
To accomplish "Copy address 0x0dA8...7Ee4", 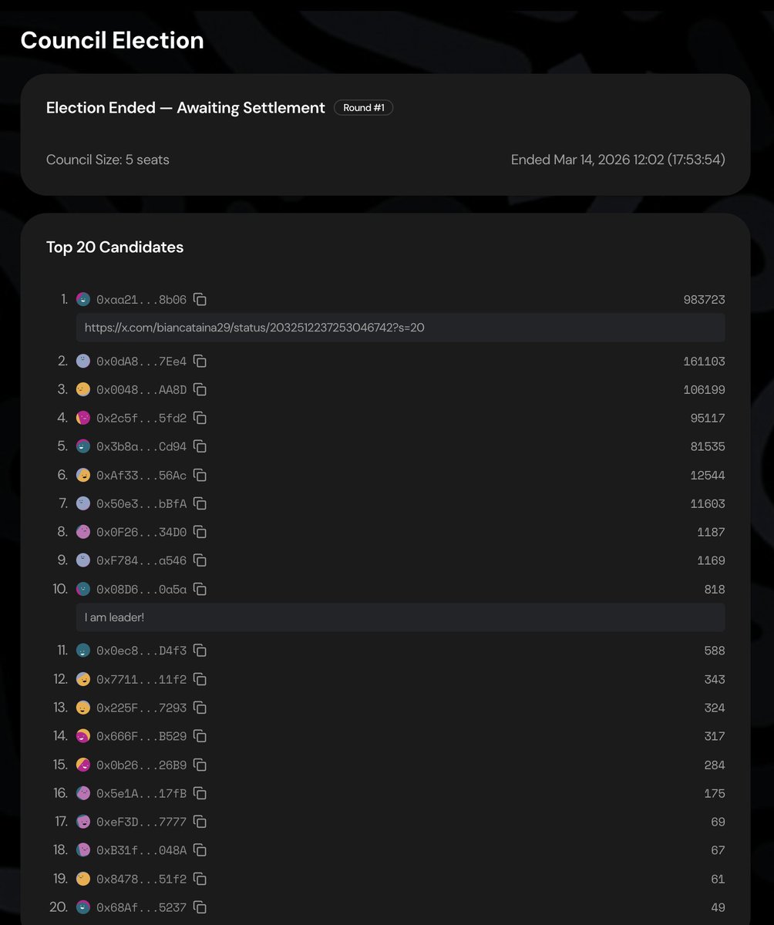I will [x=200, y=361].
